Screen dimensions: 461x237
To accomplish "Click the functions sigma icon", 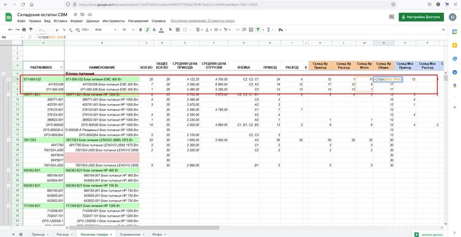I will coord(269,30).
